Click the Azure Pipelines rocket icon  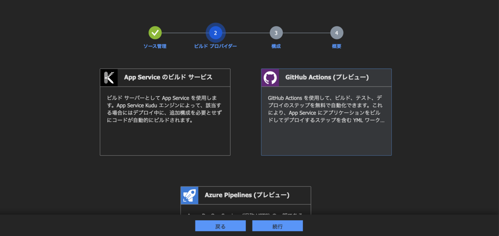190,195
